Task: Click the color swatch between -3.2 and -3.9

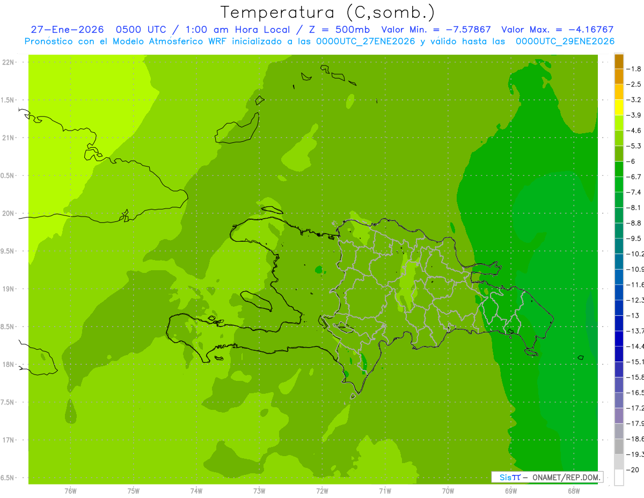Action: click(x=619, y=107)
